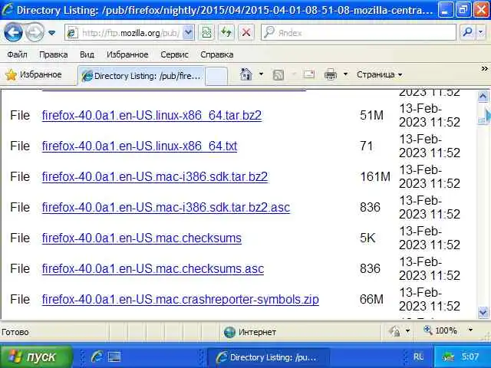Select the Directory Listing tab
The width and height of the screenshot is (491, 368).
[x=141, y=76]
